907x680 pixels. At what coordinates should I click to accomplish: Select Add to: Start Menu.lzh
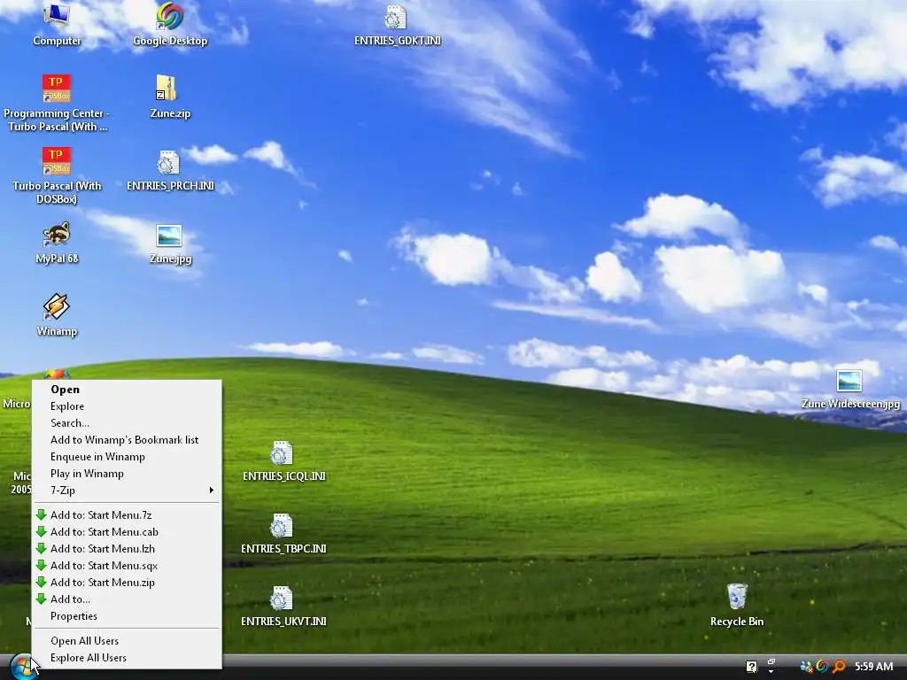127,549
